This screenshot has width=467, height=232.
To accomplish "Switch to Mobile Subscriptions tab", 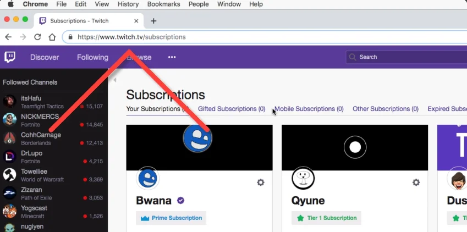I will (x=309, y=109).
